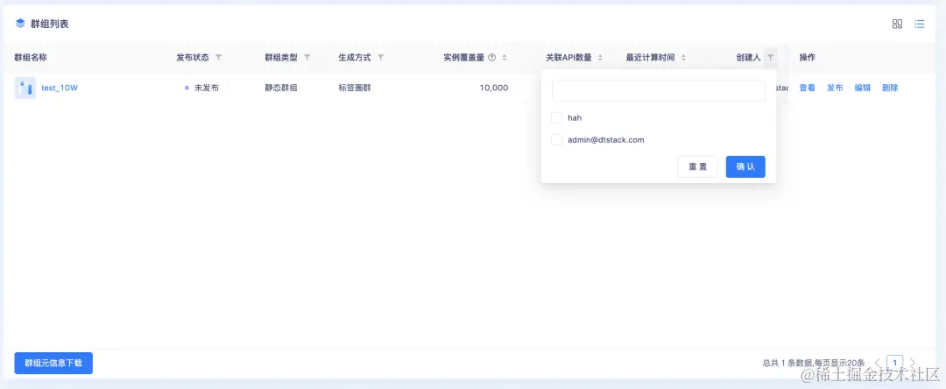Check the hah creator checkbox
946x389 pixels.
[557, 117]
